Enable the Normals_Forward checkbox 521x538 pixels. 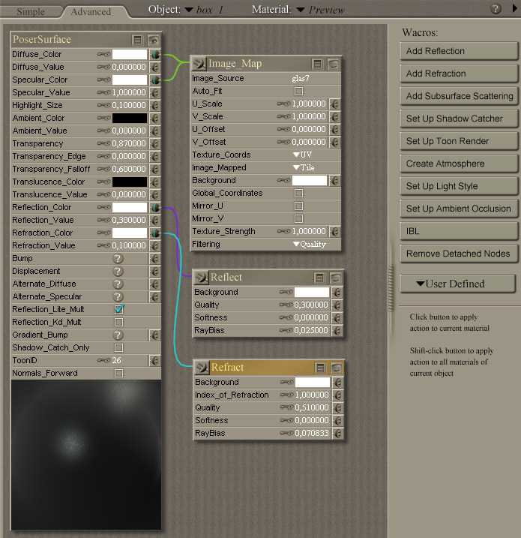coord(118,373)
